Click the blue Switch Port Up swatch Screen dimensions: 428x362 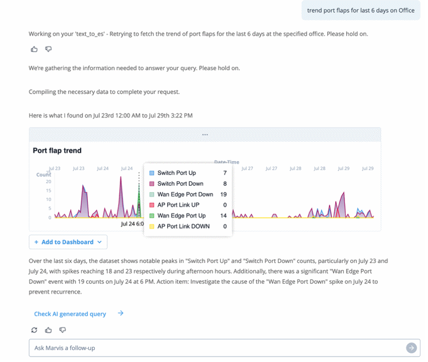coord(152,173)
